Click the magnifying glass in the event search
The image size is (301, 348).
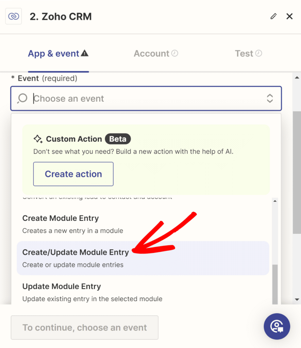pyautogui.click(x=22, y=98)
